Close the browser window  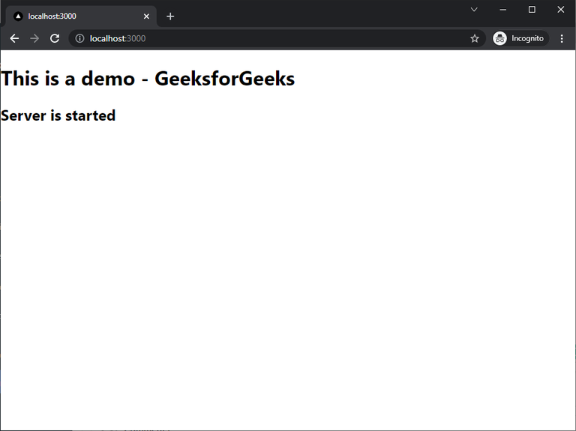560,10
